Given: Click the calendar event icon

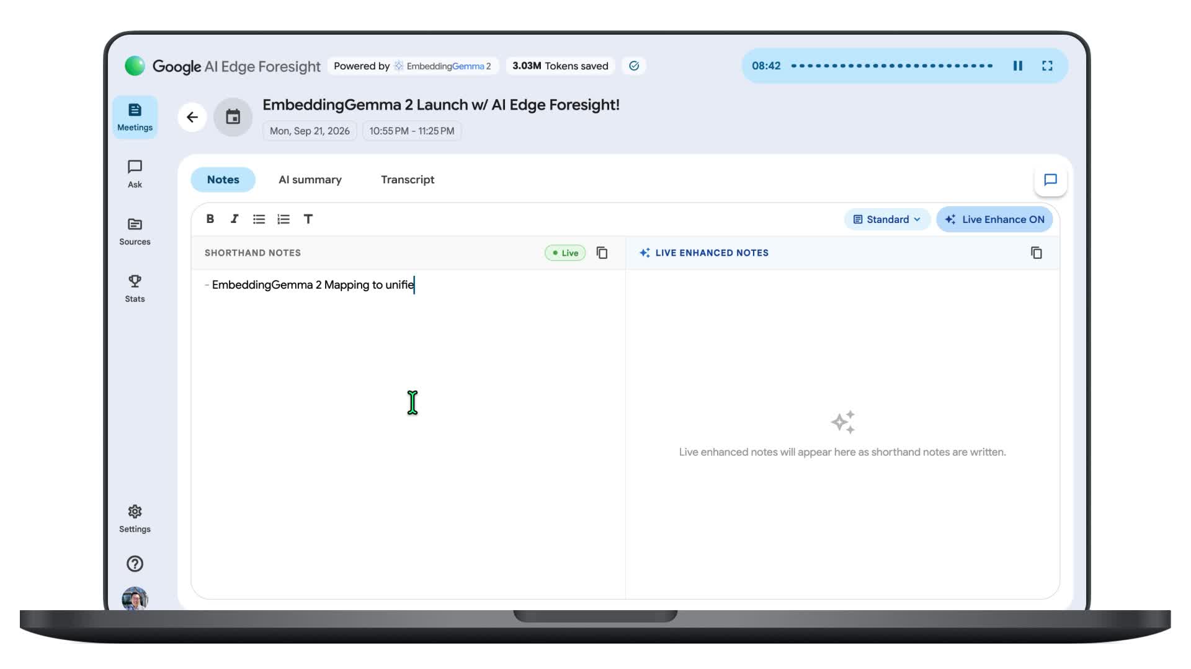Looking at the screenshot, I should pyautogui.click(x=233, y=117).
